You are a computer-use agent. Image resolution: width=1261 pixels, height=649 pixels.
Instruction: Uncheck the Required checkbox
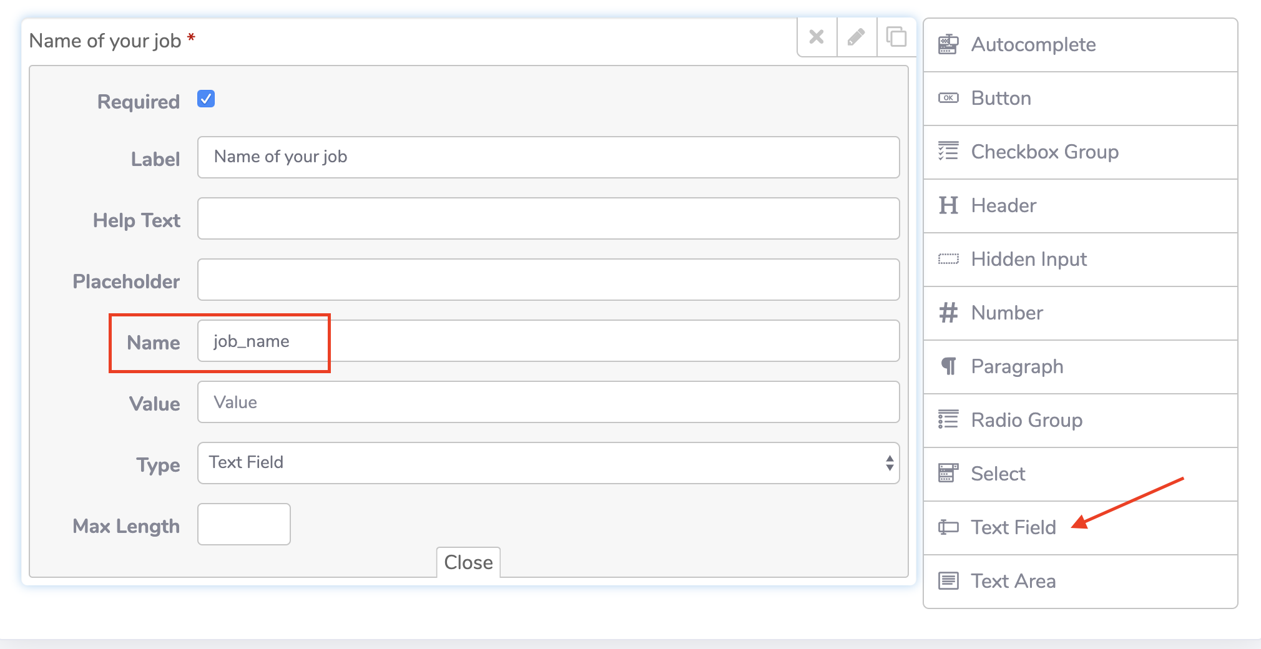click(206, 99)
